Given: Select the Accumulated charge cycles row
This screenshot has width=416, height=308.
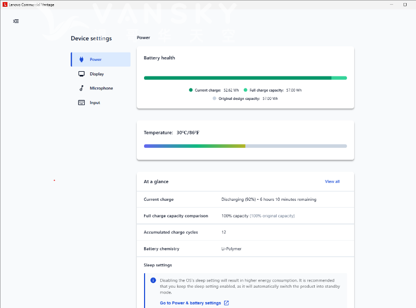Looking at the screenshot, I should 245,232.
